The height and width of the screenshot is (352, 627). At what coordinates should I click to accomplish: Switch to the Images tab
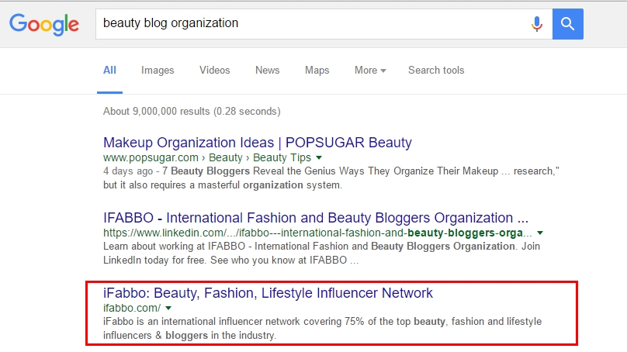158,71
